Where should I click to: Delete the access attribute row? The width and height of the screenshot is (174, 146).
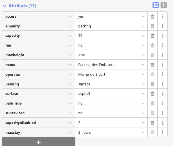(x=153, y=17)
